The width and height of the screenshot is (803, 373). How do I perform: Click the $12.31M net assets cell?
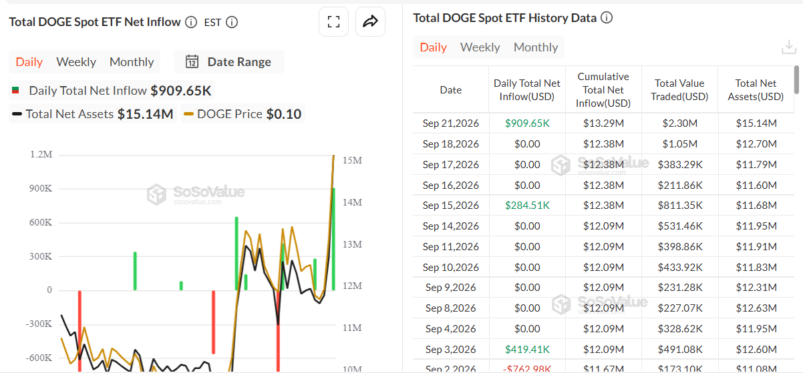[756, 288]
